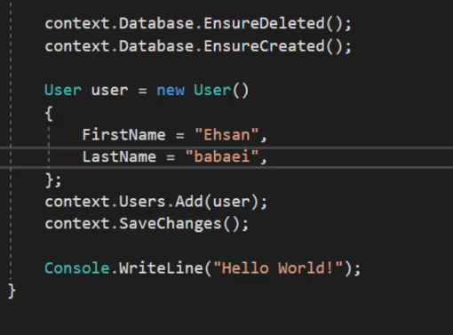Click the user variable name
The height and width of the screenshot is (335, 453).
(x=109, y=90)
